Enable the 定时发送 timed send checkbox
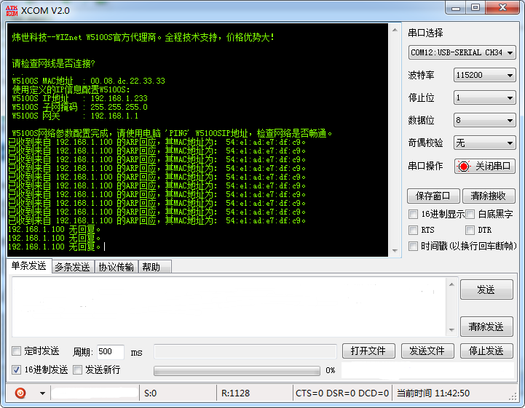 [16, 351]
